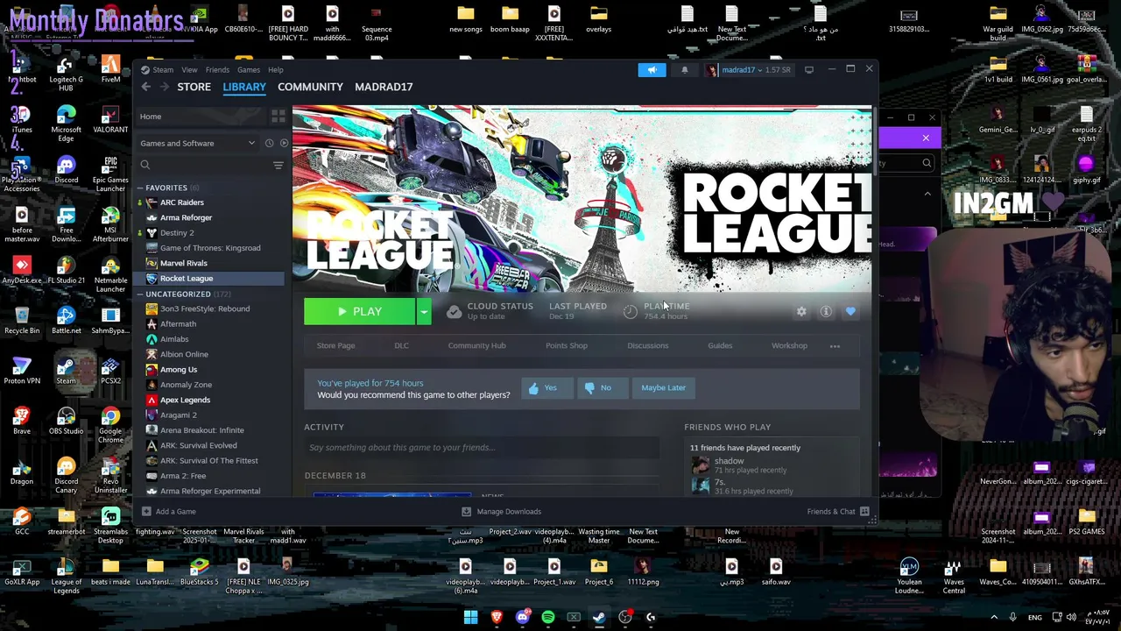Image resolution: width=1121 pixels, height=631 pixels.
Task: Open the dropdown arrow beside PLAY
Action: (x=424, y=311)
